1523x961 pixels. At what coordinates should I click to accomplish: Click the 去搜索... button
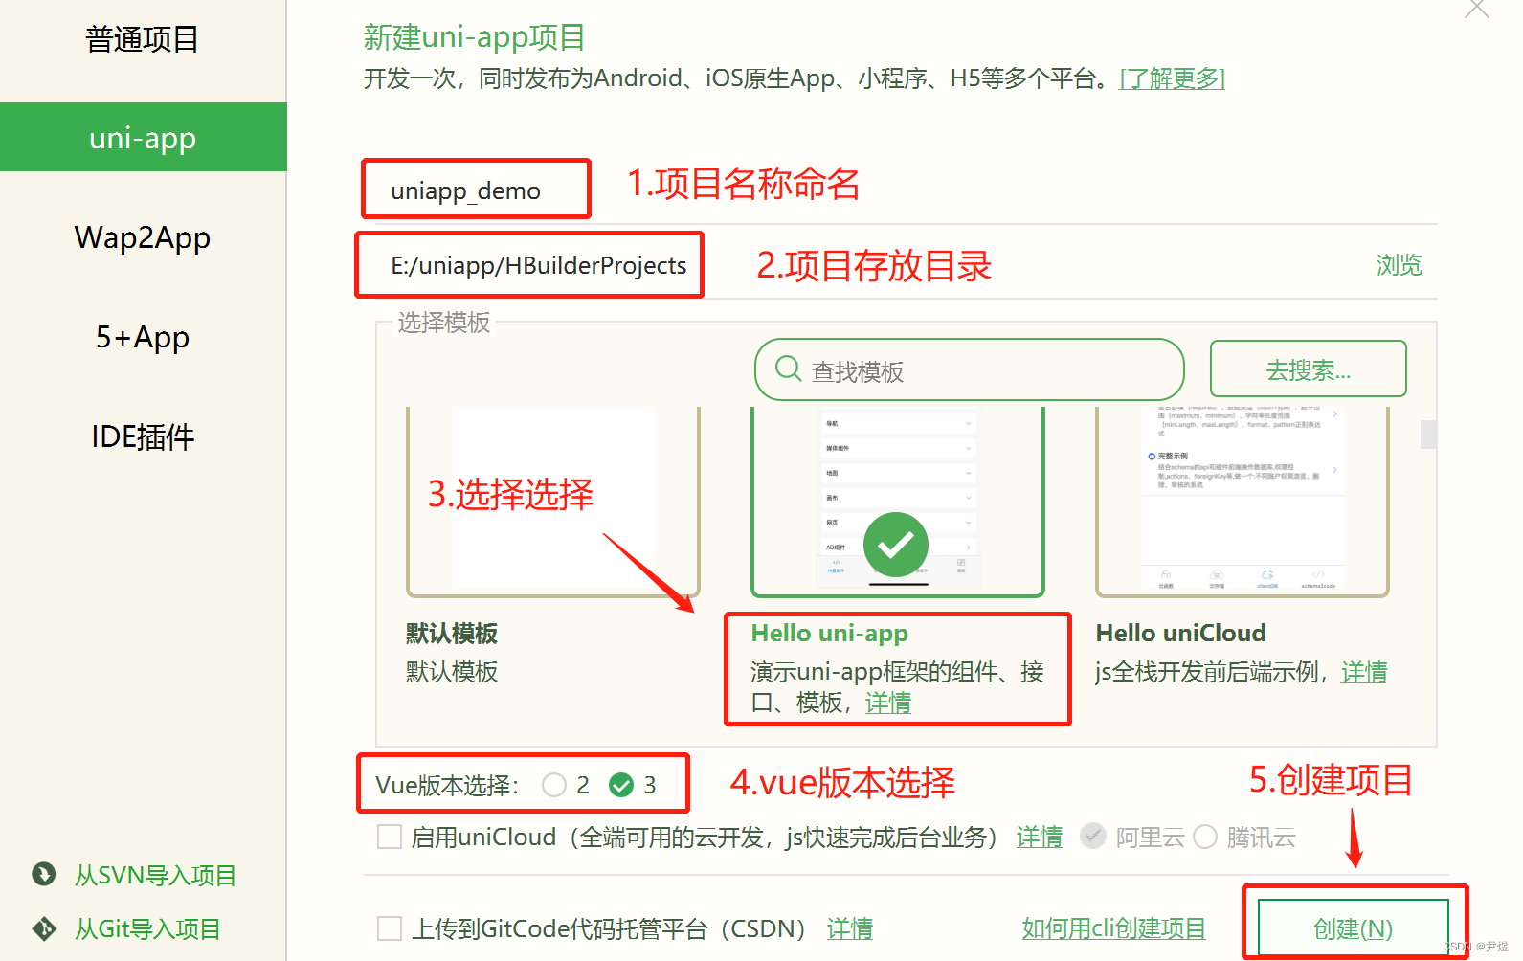tap(1309, 369)
